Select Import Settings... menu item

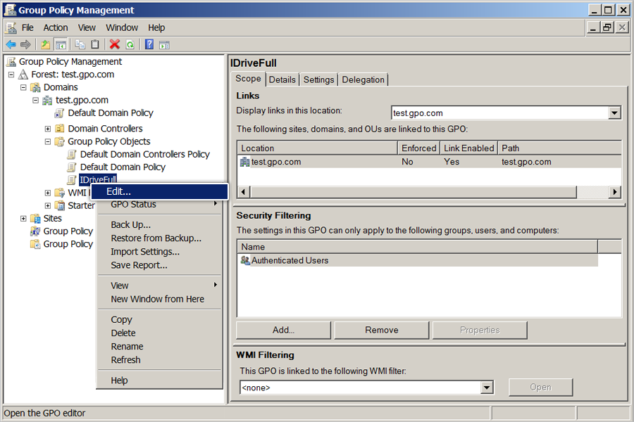pyautogui.click(x=160, y=252)
